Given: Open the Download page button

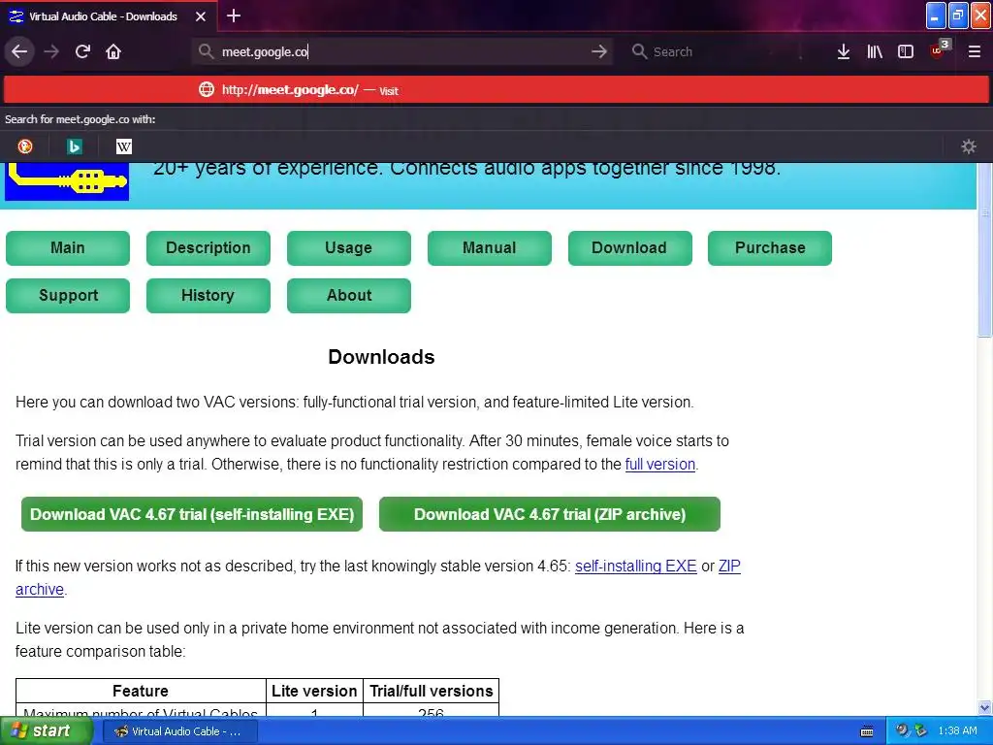Looking at the screenshot, I should (x=630, y=248).
